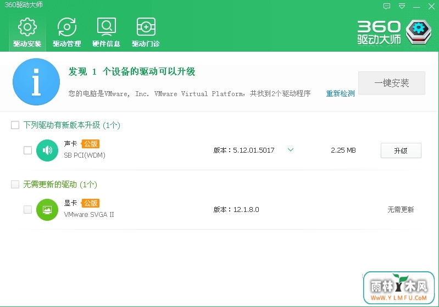
Task: Minimize the 360驱动大师 window
Action: coord(416,7)
